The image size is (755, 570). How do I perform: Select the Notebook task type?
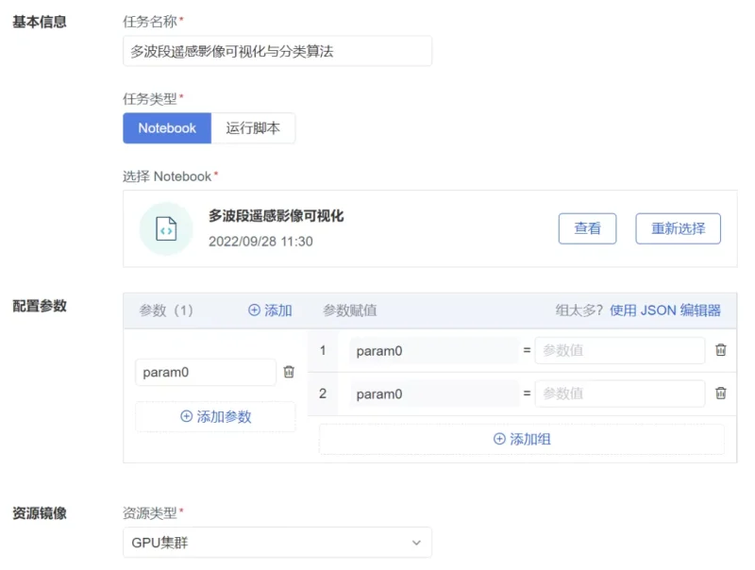[x=167, y=128]
